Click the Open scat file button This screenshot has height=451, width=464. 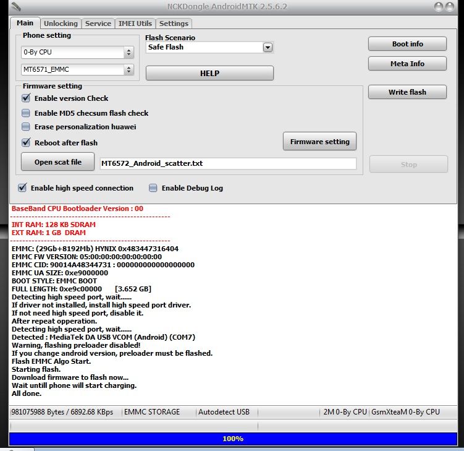pyautogui.click(x=57, y=162)
